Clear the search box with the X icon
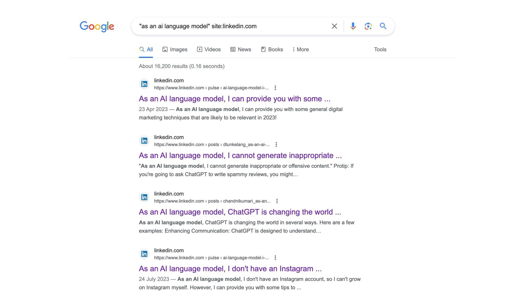Screen dimensions: 524x295 tap(334, 26)
